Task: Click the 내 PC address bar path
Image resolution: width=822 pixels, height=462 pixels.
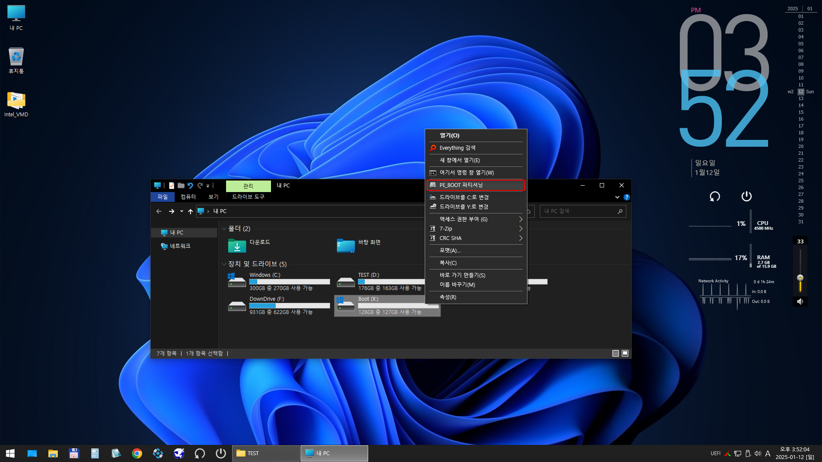Action: (x=220, y=211)
